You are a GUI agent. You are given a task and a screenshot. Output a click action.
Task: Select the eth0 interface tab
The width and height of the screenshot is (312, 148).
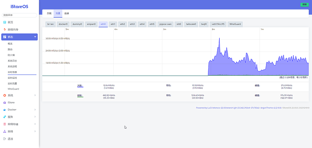point(103,24)
